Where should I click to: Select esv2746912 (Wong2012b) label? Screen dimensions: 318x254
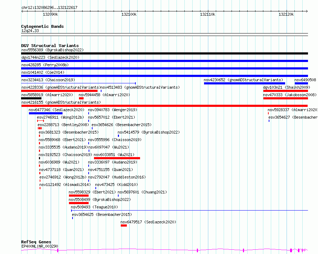(x=63, y=177)
